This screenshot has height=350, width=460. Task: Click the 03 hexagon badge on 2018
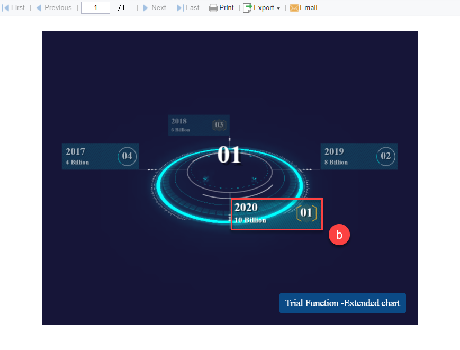click(219, 125)
